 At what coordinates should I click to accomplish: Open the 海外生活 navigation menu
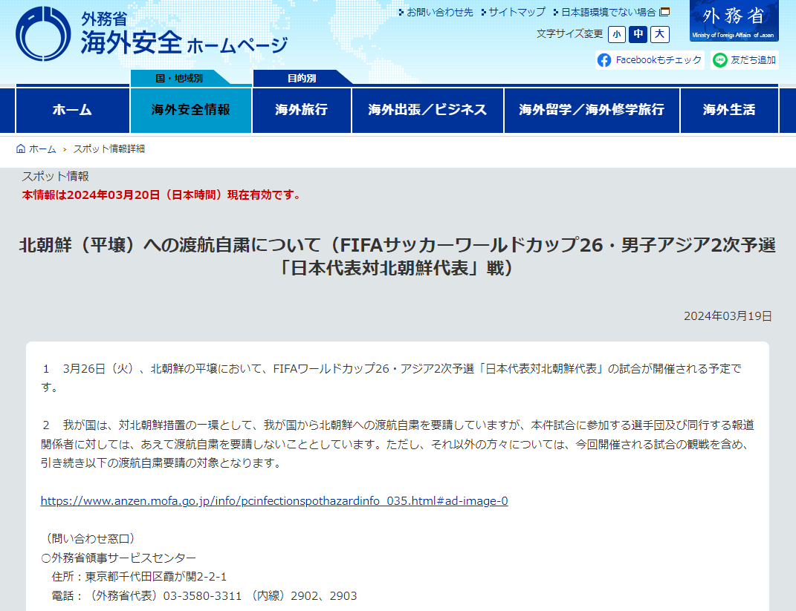coord(729,110)
